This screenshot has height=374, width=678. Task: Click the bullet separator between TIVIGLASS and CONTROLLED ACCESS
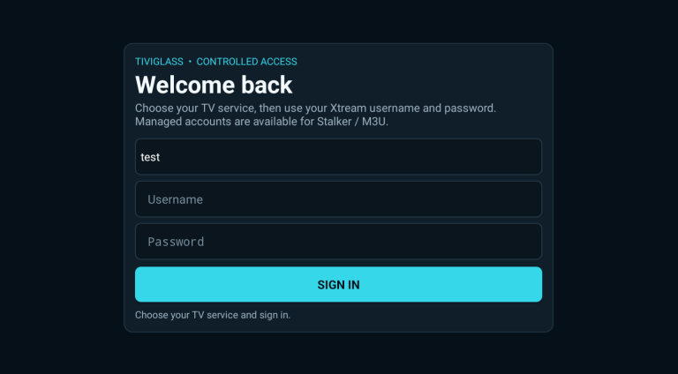pos(190,62)
